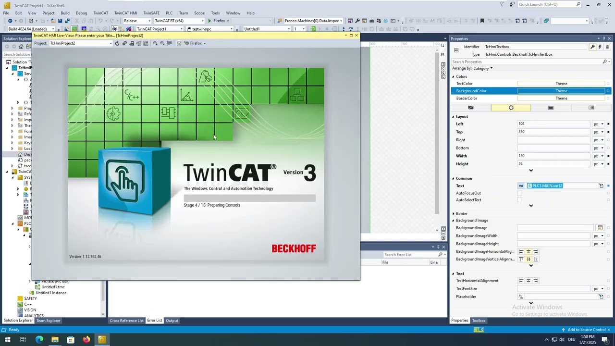615x346 pixels.
Task: Toggle the AutoFocusOut checkbox
Action: [519, 193]
